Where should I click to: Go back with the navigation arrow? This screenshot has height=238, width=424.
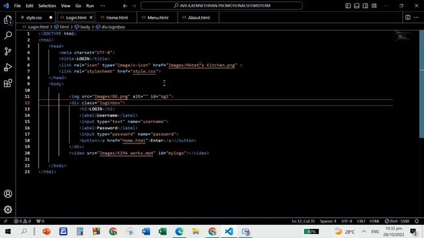click(x=125, y=6)
